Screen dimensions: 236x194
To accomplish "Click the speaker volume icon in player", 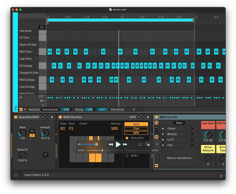I will (x=80, y=144).
